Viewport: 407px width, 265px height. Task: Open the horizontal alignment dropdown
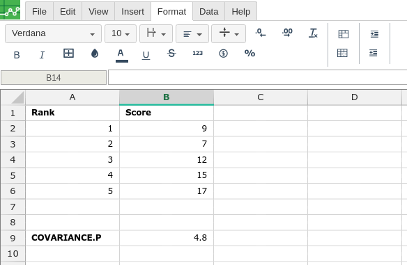(192, 33)
